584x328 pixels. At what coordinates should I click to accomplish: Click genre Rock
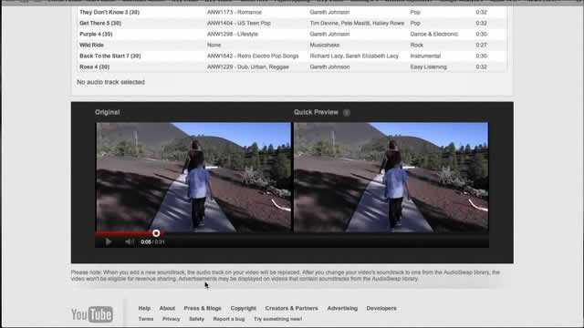[x=417, y=45]
